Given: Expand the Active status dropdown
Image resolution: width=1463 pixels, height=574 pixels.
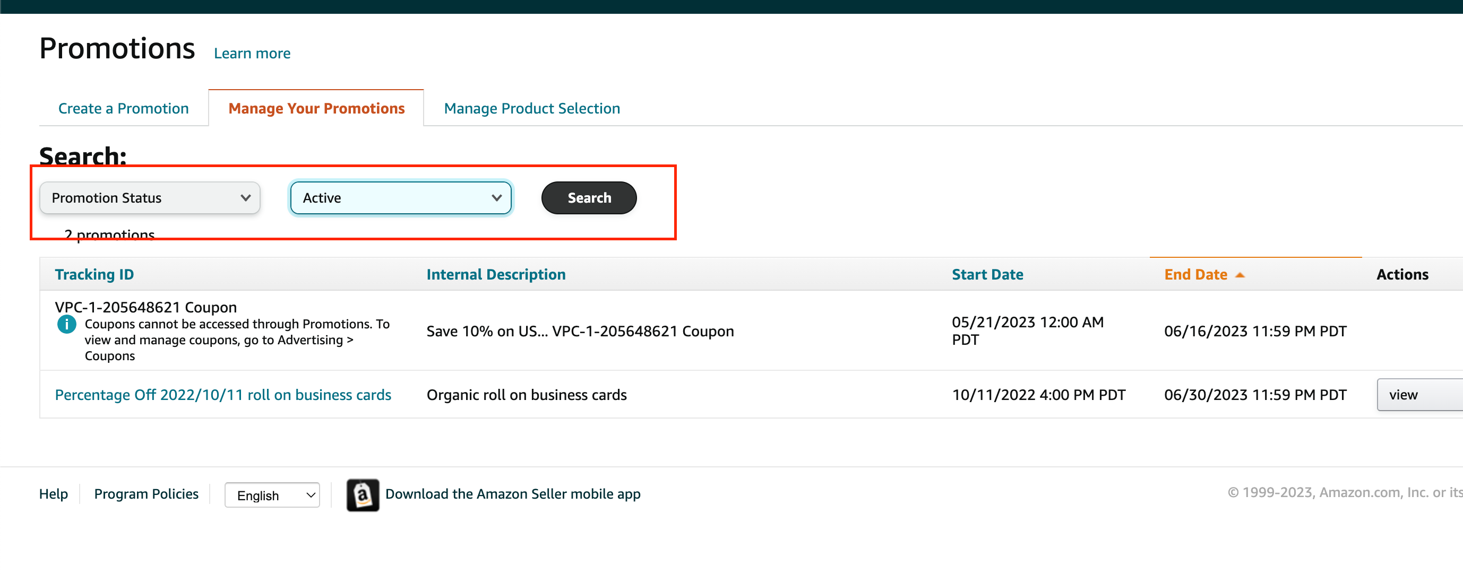Looking at the screenshot, I should click(400, 197).
